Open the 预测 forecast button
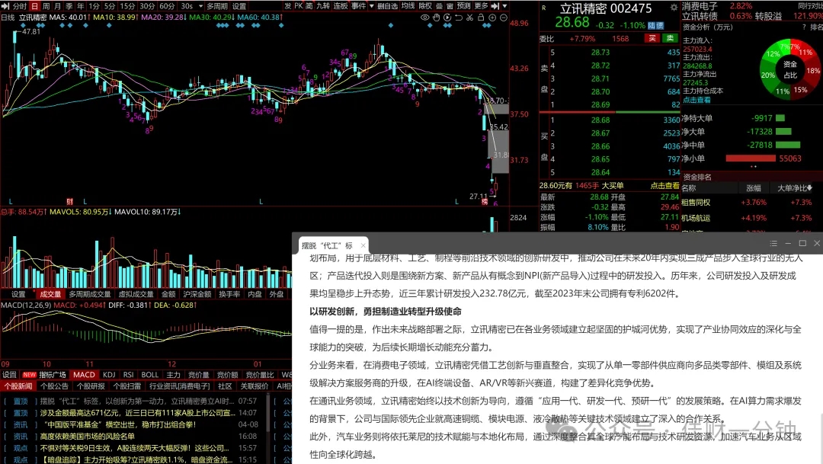 [464, 6]
